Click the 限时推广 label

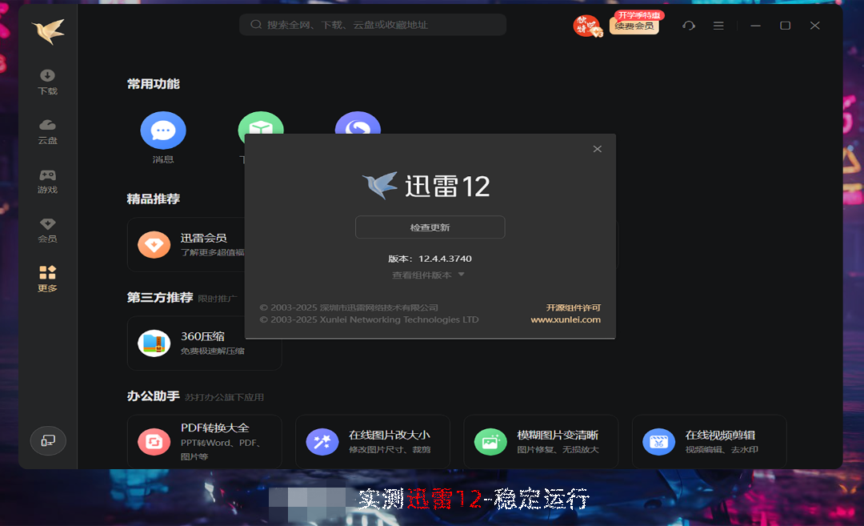[x=218, y=299]
